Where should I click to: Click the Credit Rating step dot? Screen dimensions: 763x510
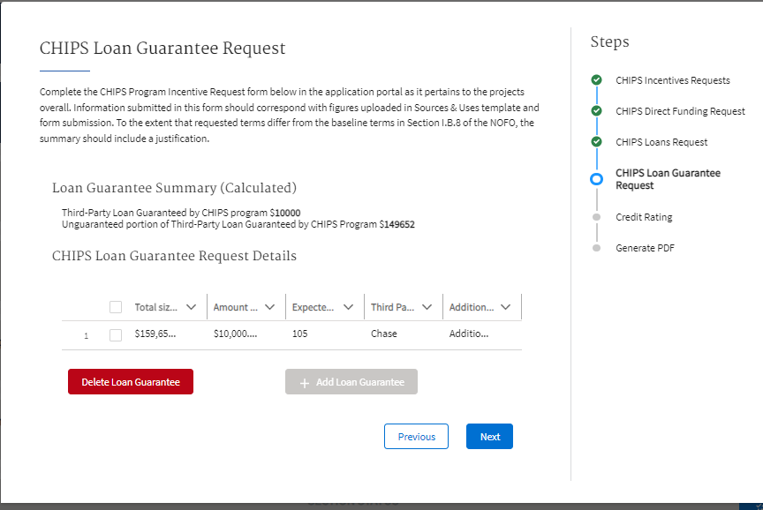pyautogui.click(x=597, y=217)
